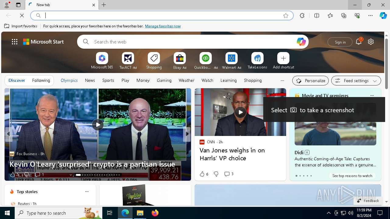Stop loading the page
Image resolution: width=390 pixels, height=219 pixels.
tap(22, 16)
